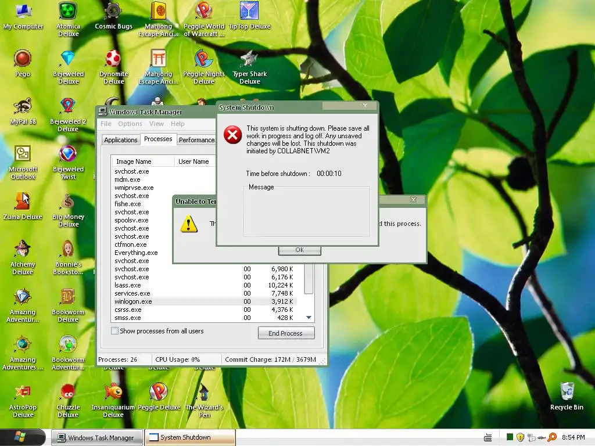Switch to System Shutdown taskbar button

click(190, 438)
